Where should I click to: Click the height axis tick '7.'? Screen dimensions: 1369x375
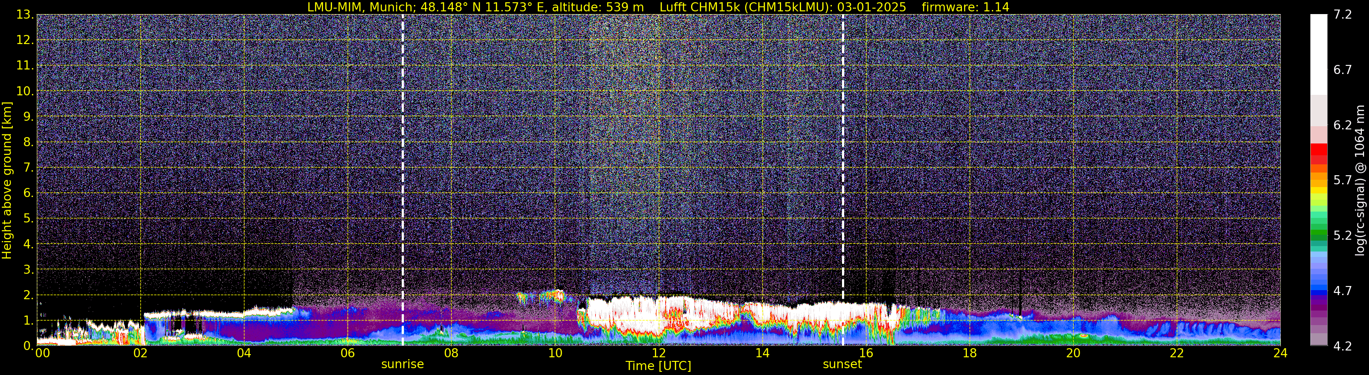(x=28, y=168)
